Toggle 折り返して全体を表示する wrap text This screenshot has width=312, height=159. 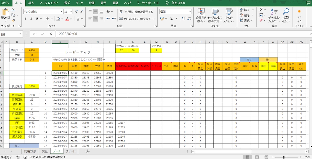(x=136, y=12)
